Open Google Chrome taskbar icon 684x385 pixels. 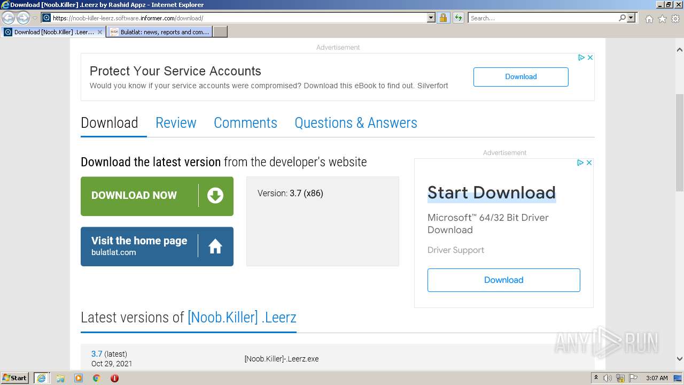point(97,378)
